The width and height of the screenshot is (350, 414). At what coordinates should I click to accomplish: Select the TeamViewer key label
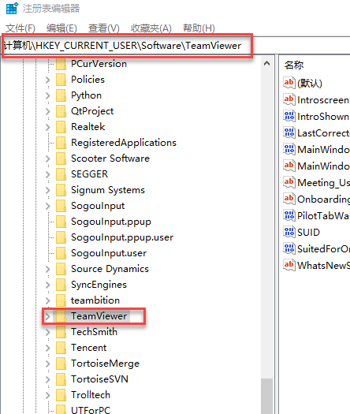99,316
